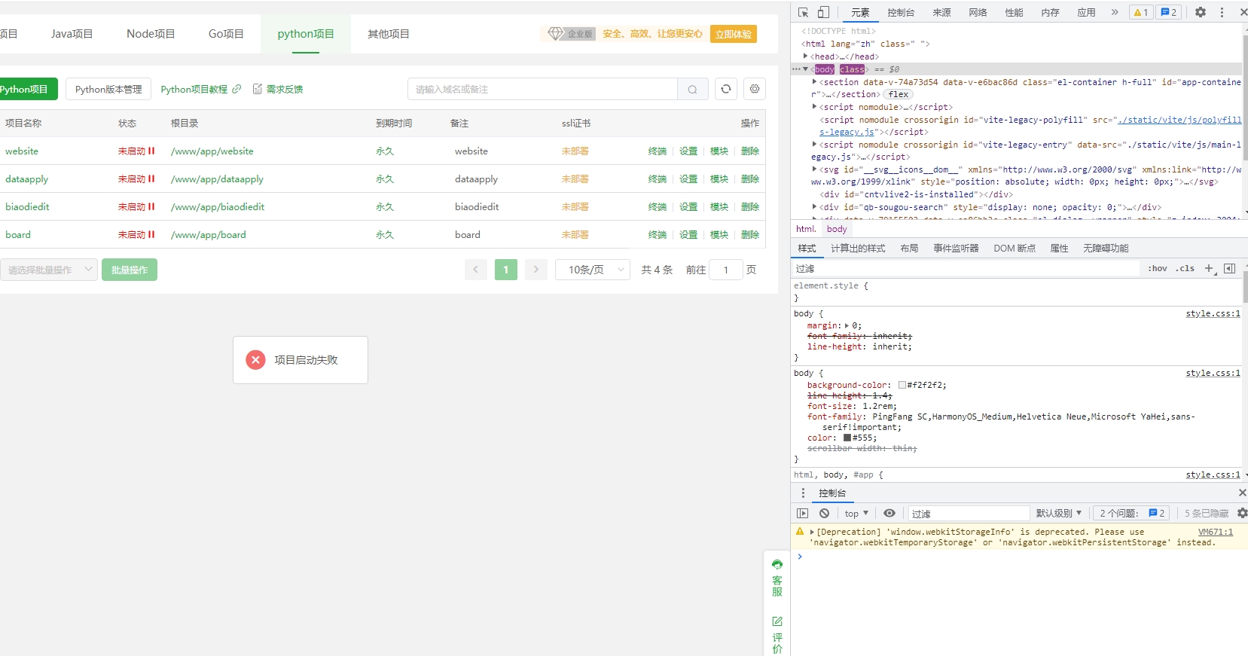Switch to Node项目 tab
This screenshot has height=656, width=1248.
[x=151, y=34]
